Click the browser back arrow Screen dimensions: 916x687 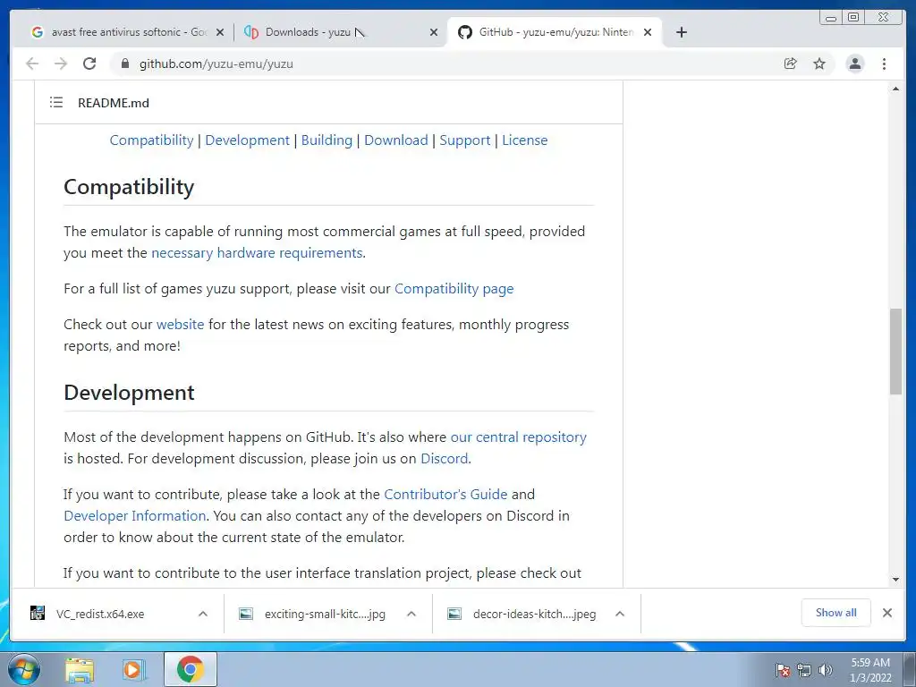tap(32, 64)
